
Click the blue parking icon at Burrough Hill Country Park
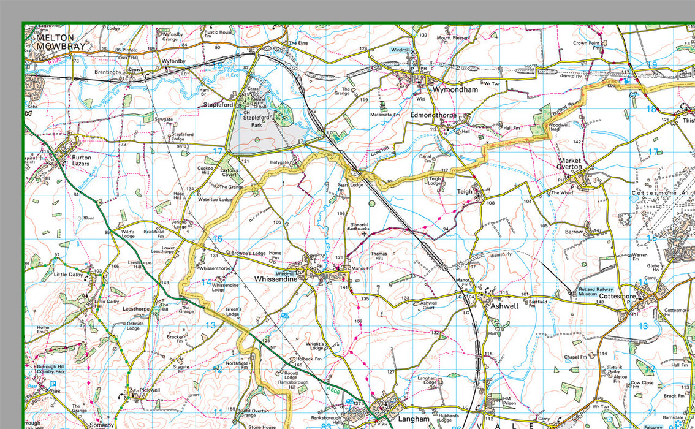click(x=54, y=384)
